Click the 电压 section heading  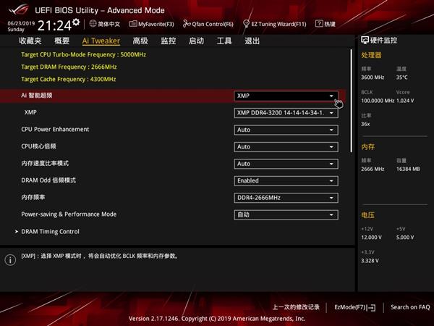367,215
